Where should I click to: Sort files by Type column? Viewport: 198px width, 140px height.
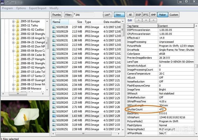click(x=93, y=22)
